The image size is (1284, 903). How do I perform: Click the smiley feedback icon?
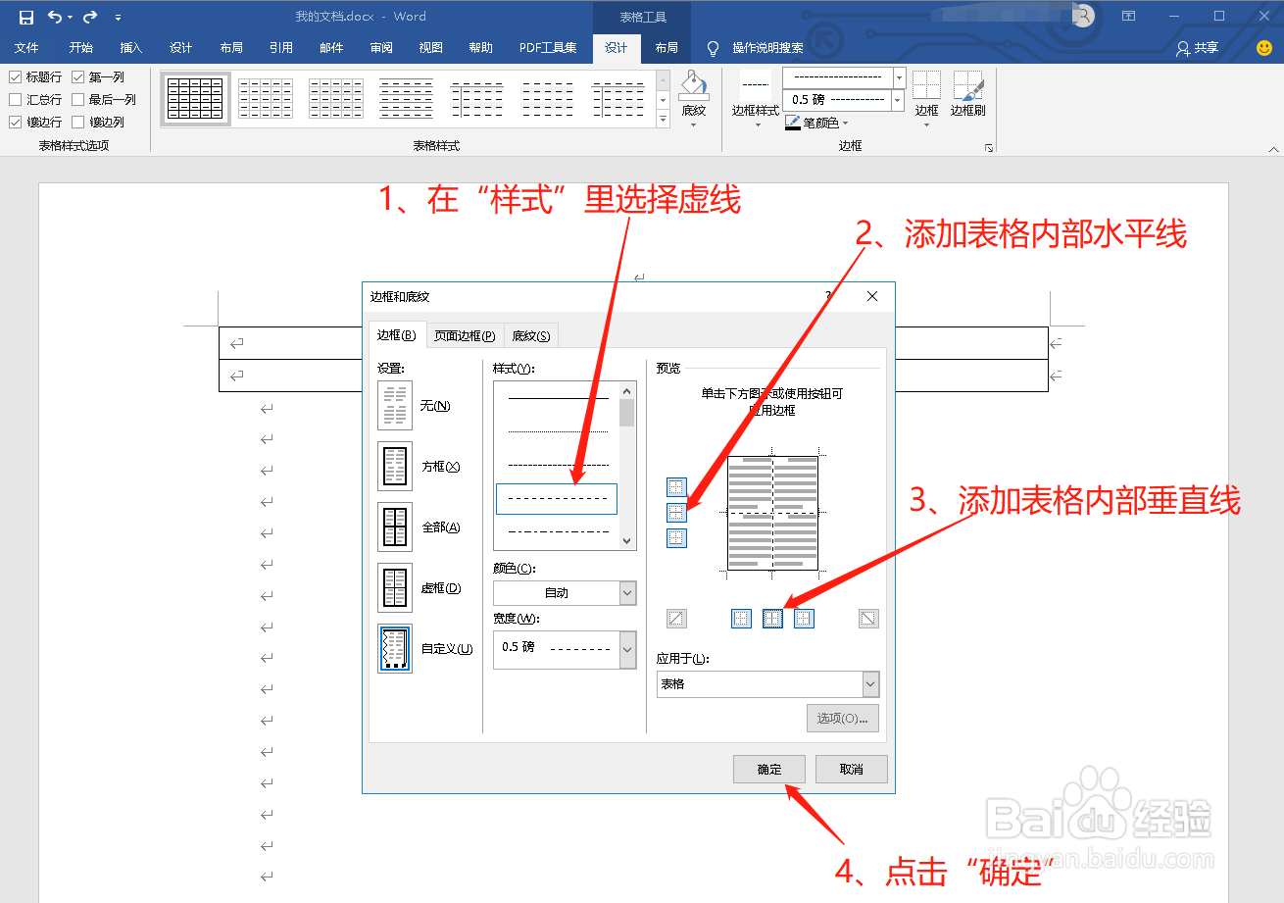(x=1263, y=47)
